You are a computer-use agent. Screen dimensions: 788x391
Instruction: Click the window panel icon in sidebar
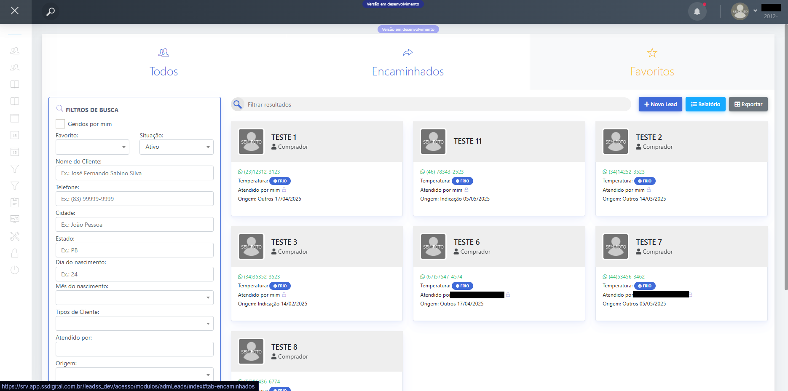tap(15, 118)
